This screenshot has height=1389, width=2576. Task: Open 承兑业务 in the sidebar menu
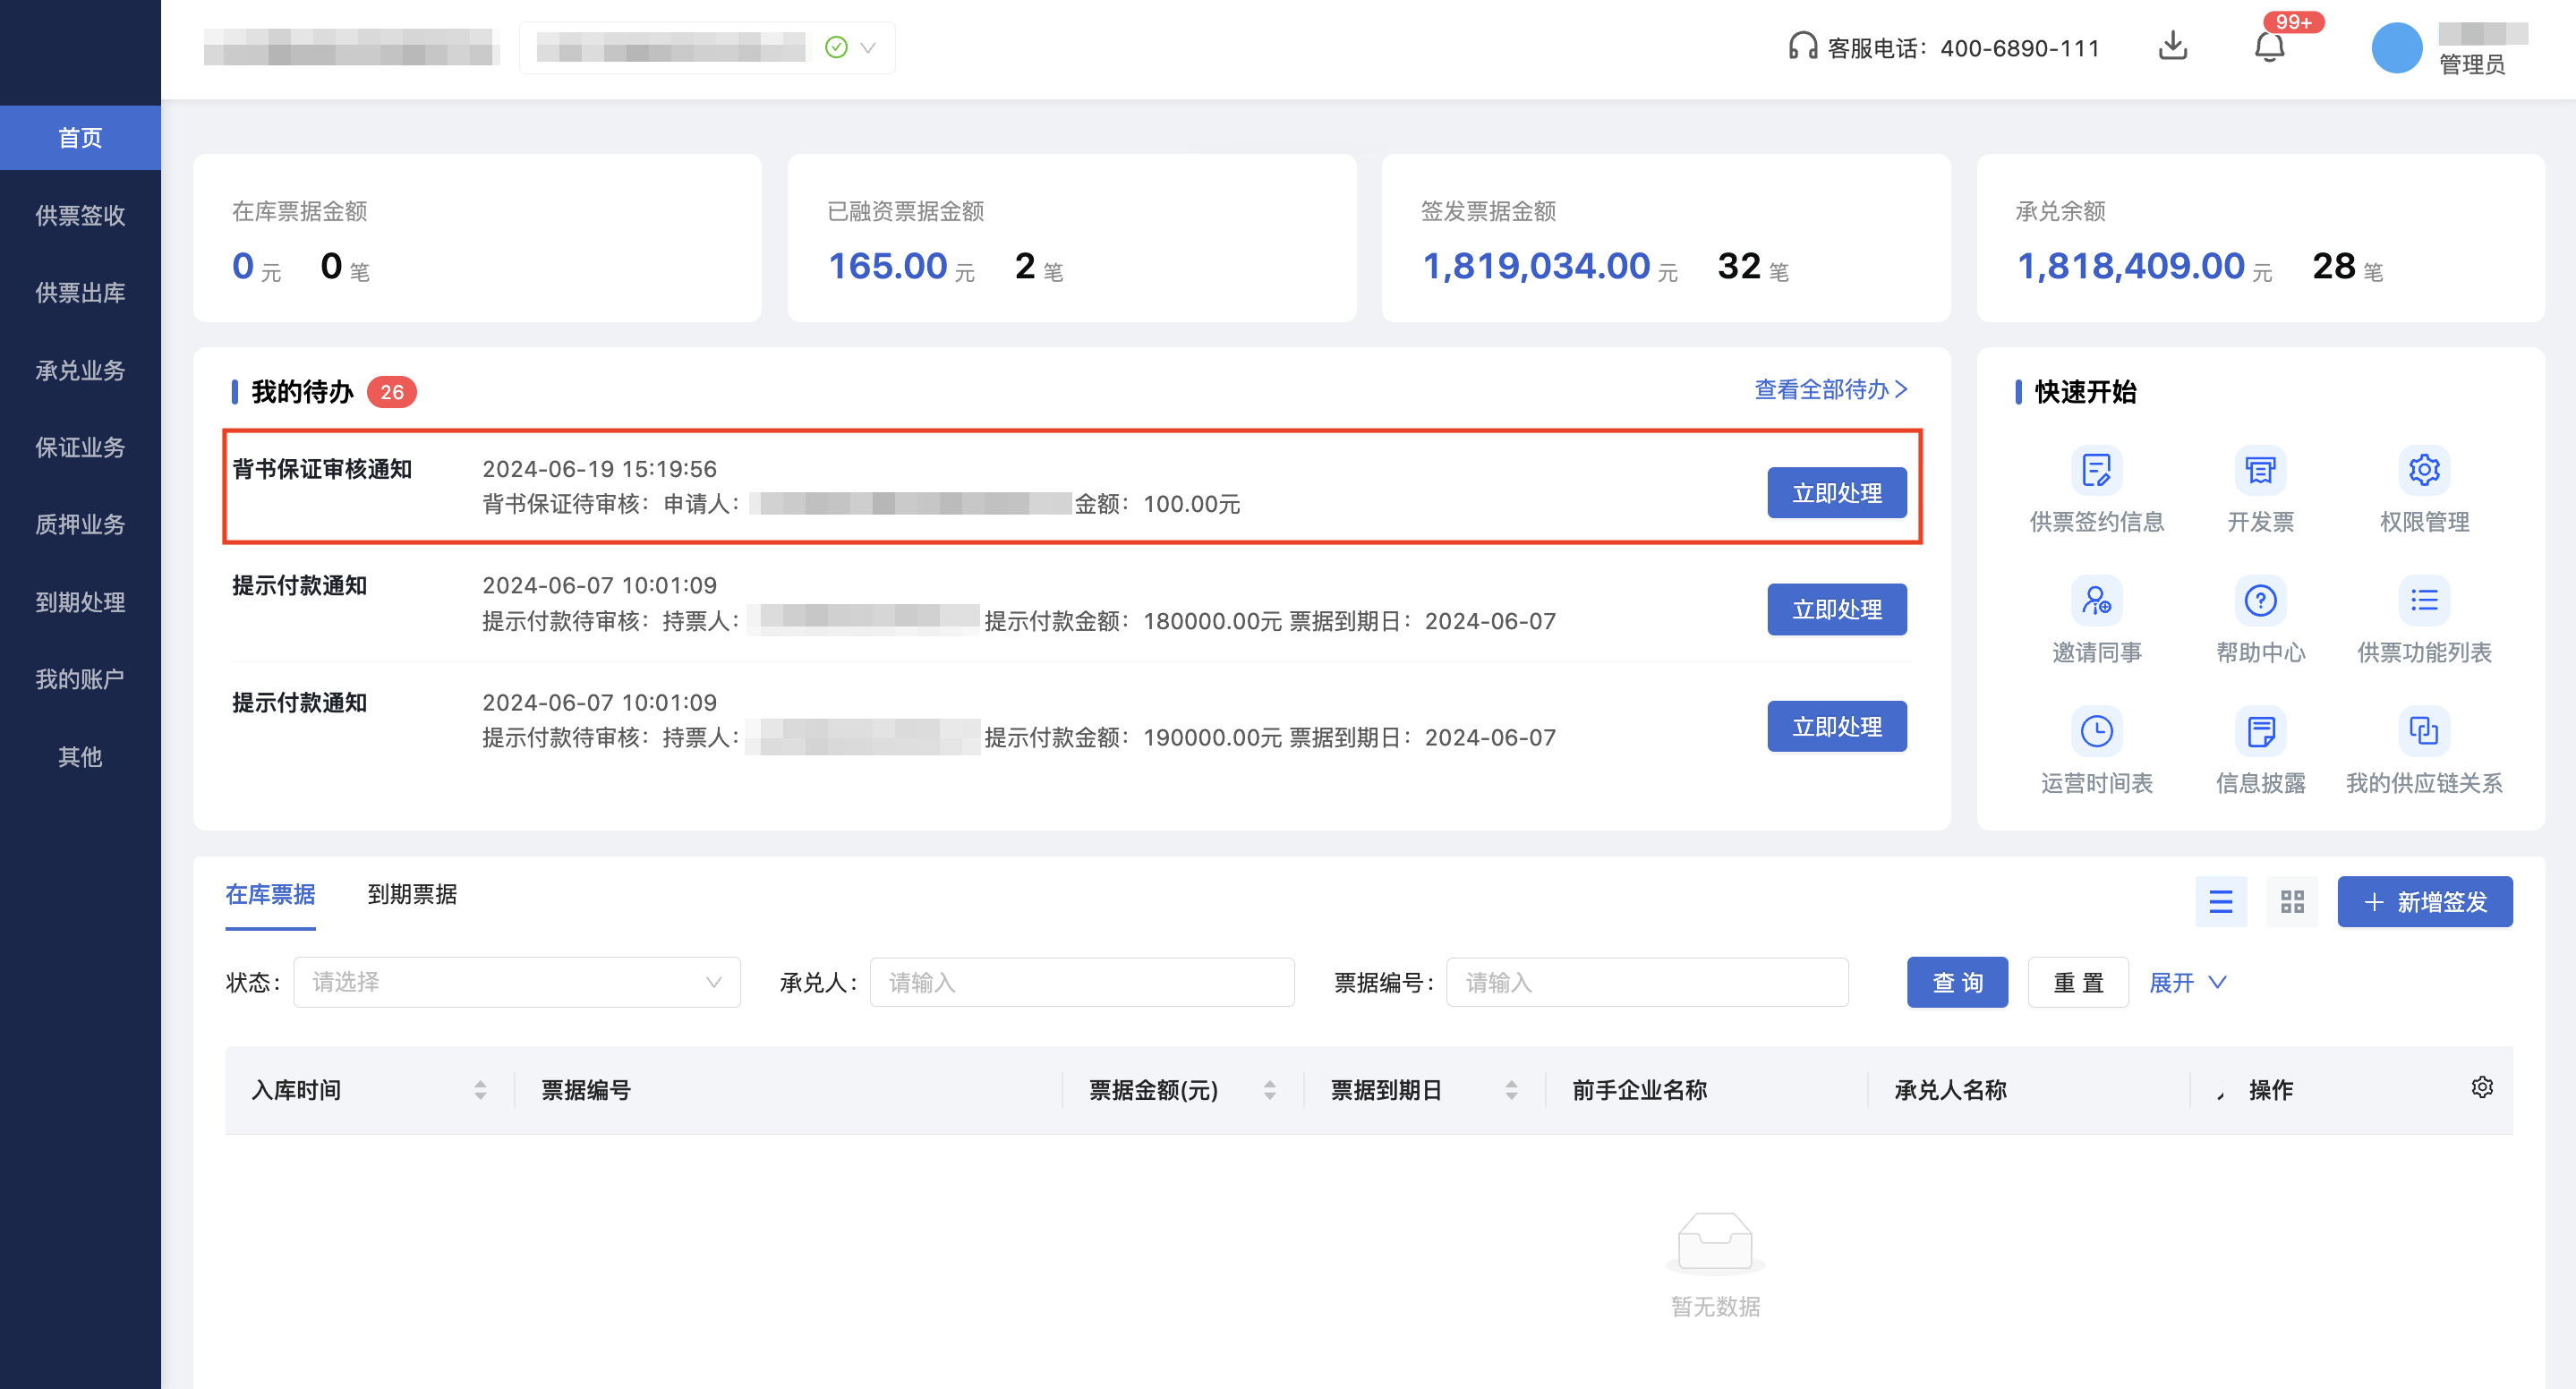80,371
